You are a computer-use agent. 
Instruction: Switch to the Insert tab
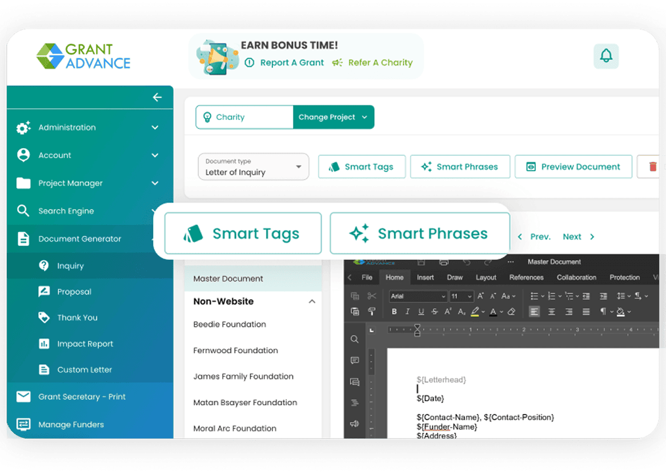425,277
